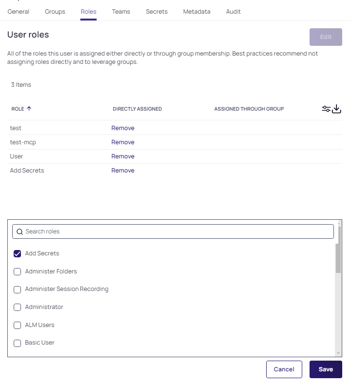This screenshot has height=385, width=351.
Task: Check Administer Session Recording role
Action: pos(17,289)
